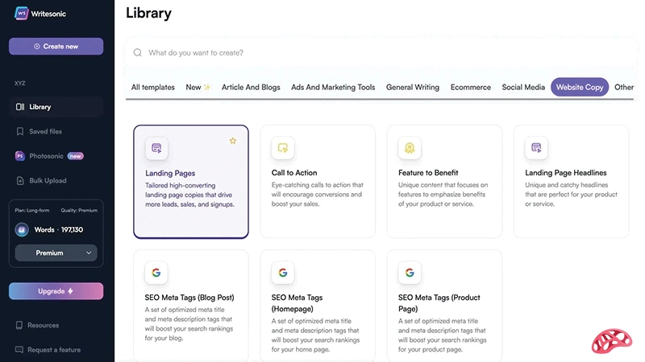Star the Landing Pages template as favorite
This screenshot has width=645, height=362.
tap(233, 141)
